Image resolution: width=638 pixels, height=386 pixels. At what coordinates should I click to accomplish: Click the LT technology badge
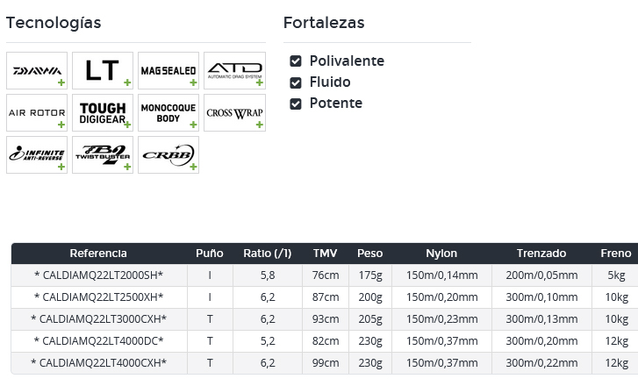[103, 70]
